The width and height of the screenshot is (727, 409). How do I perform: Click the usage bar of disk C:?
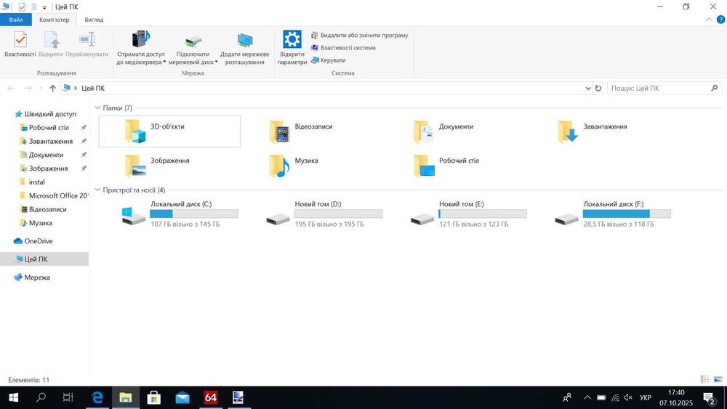[x=194, y=214]
